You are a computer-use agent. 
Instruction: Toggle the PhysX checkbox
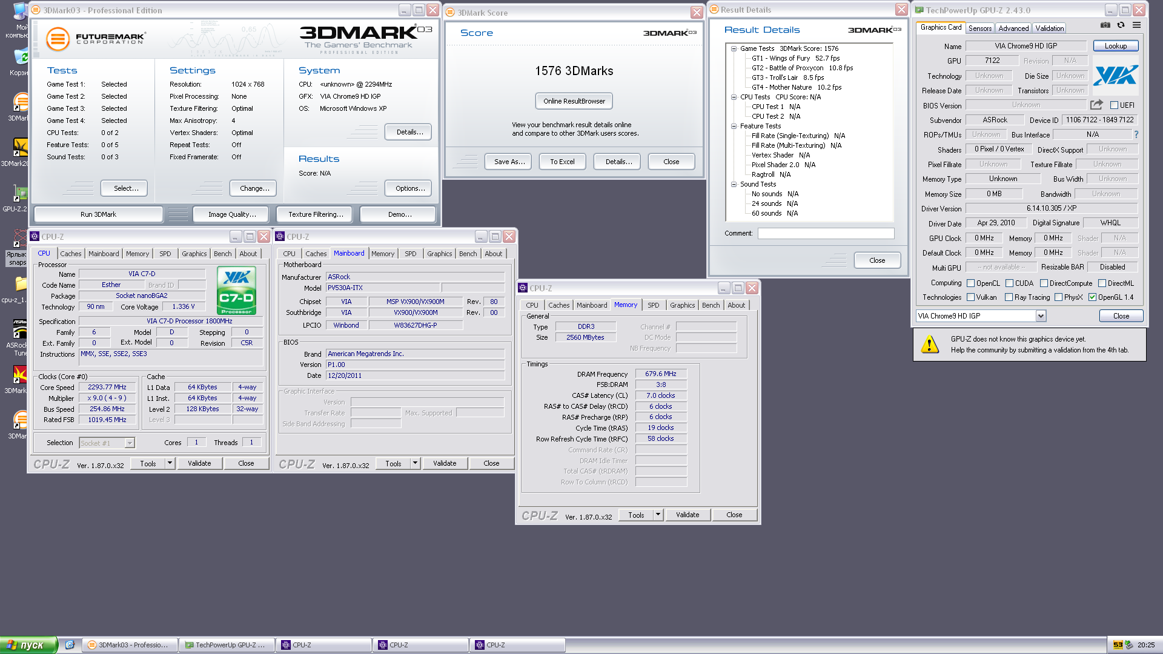coord(1059,297)
